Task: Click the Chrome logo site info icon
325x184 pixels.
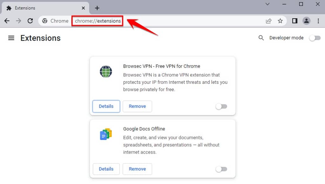Action: pyautogui.click(x=44, y=21)
